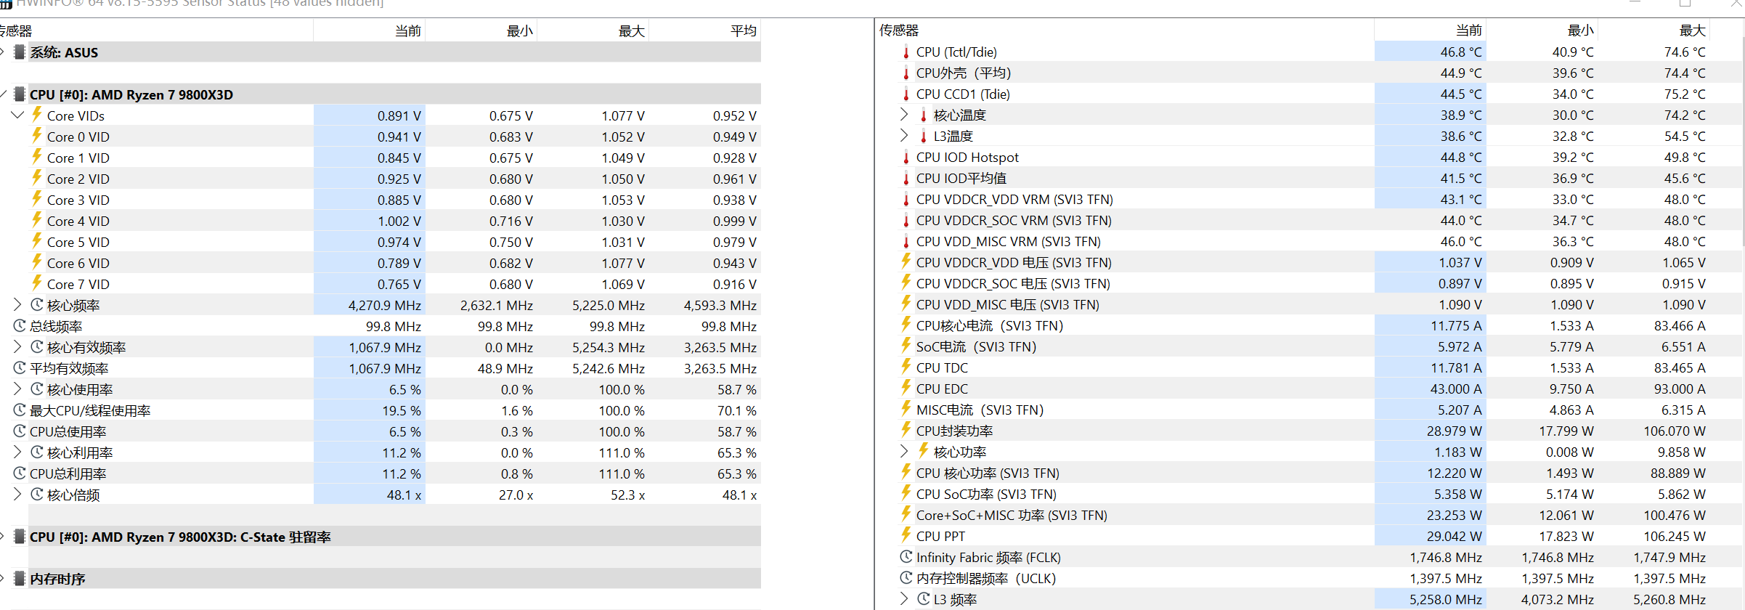Click the left panel 当前 column header
1745x610 pixels.
point(369,30)
